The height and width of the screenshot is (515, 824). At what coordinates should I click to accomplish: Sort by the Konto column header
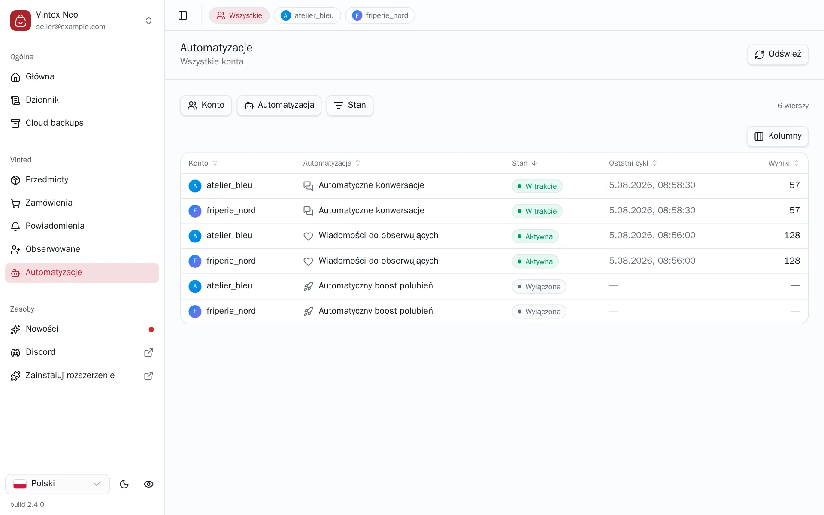click(203, 163)
